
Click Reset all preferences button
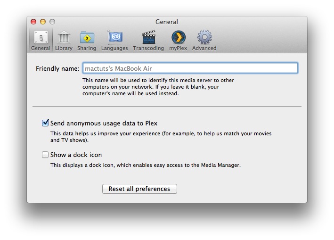tap(139, 189)
